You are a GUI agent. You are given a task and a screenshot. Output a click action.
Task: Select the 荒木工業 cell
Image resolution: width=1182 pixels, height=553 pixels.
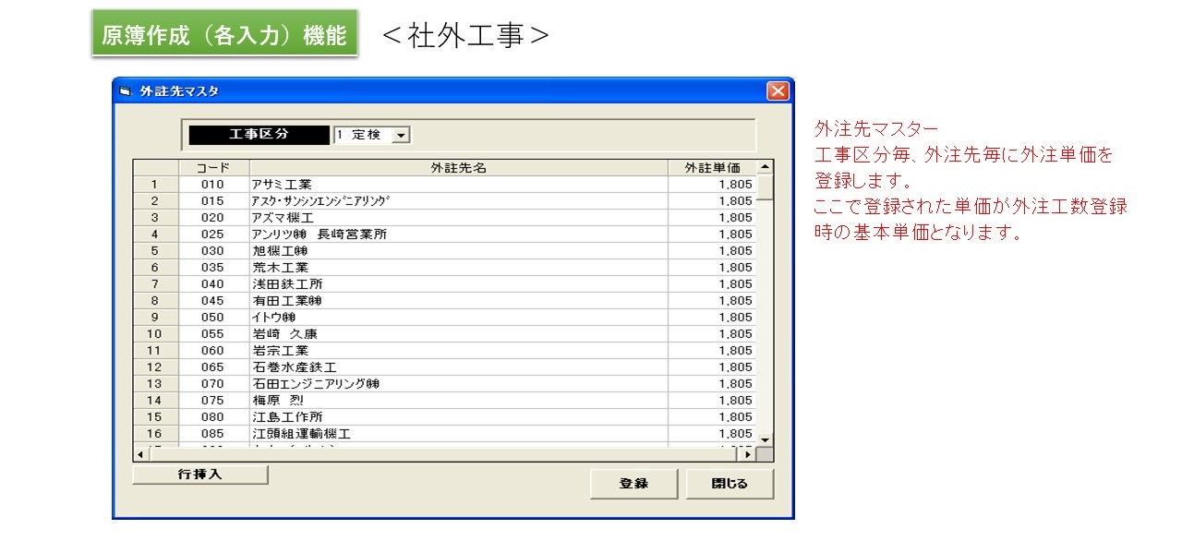459,268
